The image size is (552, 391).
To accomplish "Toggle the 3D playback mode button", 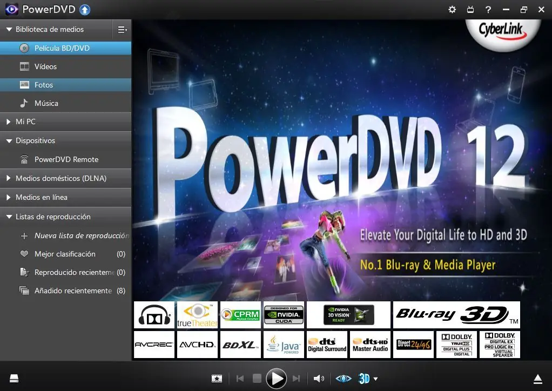I will coord(365,379).
